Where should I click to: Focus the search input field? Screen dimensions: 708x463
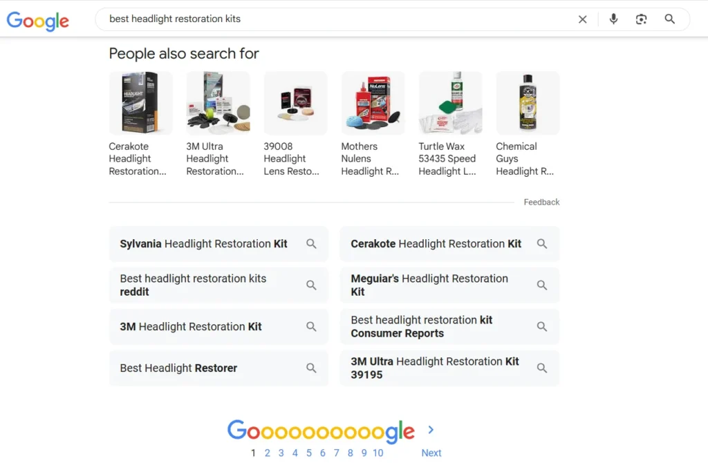(x=332, y=19)
